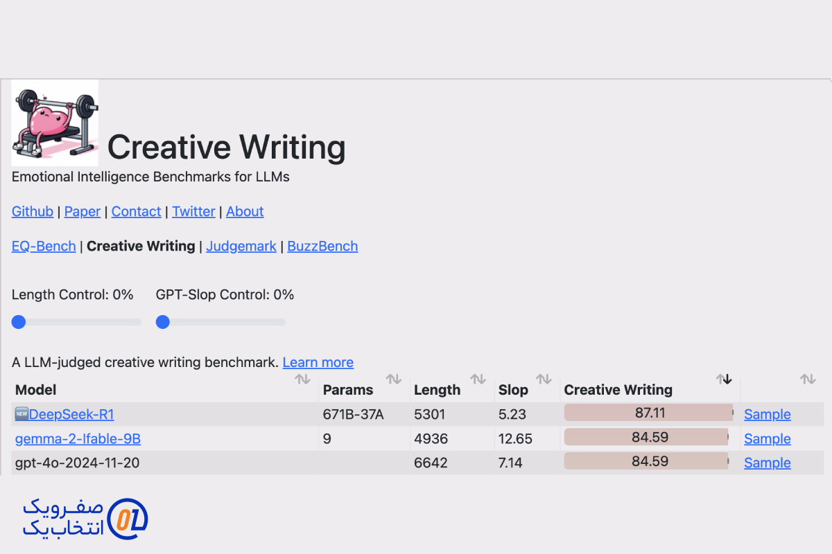Sort by the last unnamed column arrows

tap(808, 379)
